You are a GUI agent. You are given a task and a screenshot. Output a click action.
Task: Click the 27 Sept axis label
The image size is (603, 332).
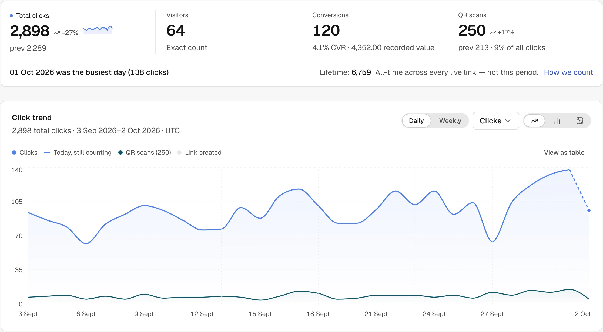coord(492,314)
